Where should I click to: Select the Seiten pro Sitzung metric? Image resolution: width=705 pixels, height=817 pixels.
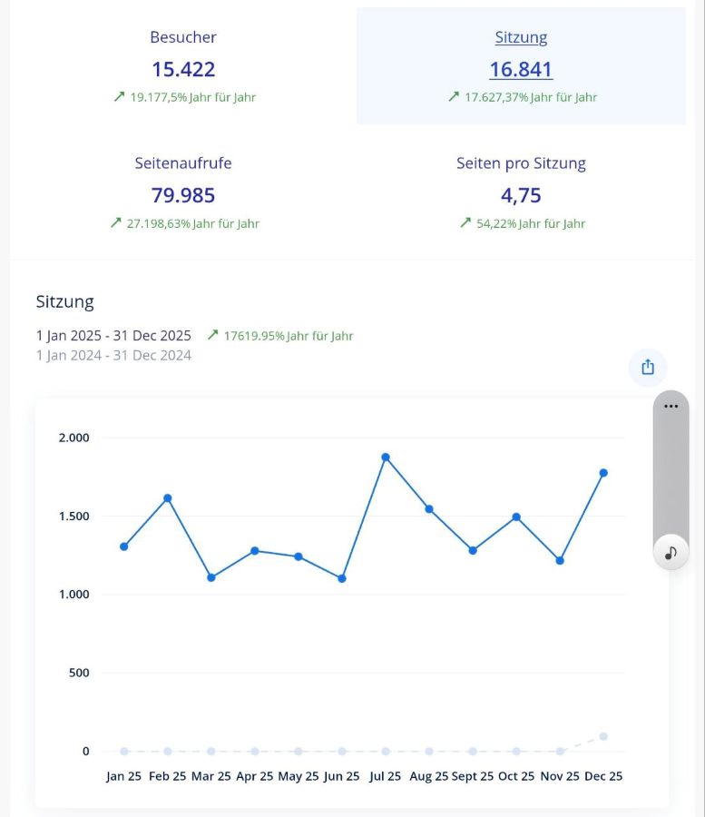pyautogui.click(x=521, y=192)
